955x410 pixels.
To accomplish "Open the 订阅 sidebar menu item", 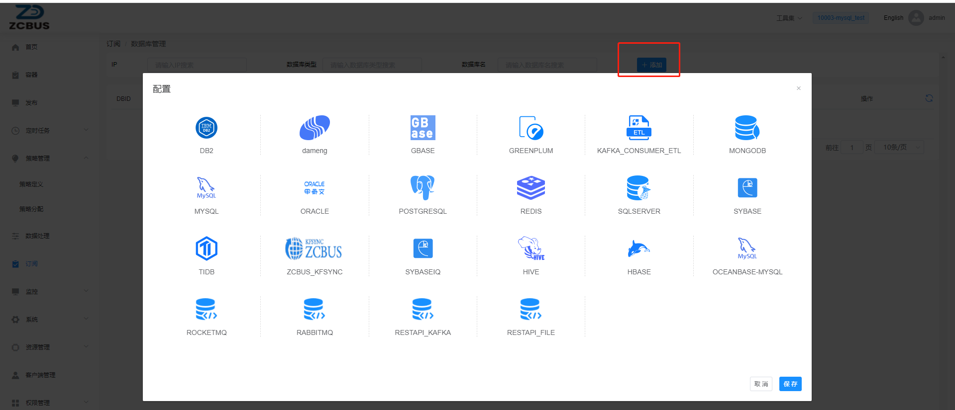I will 32,264.
